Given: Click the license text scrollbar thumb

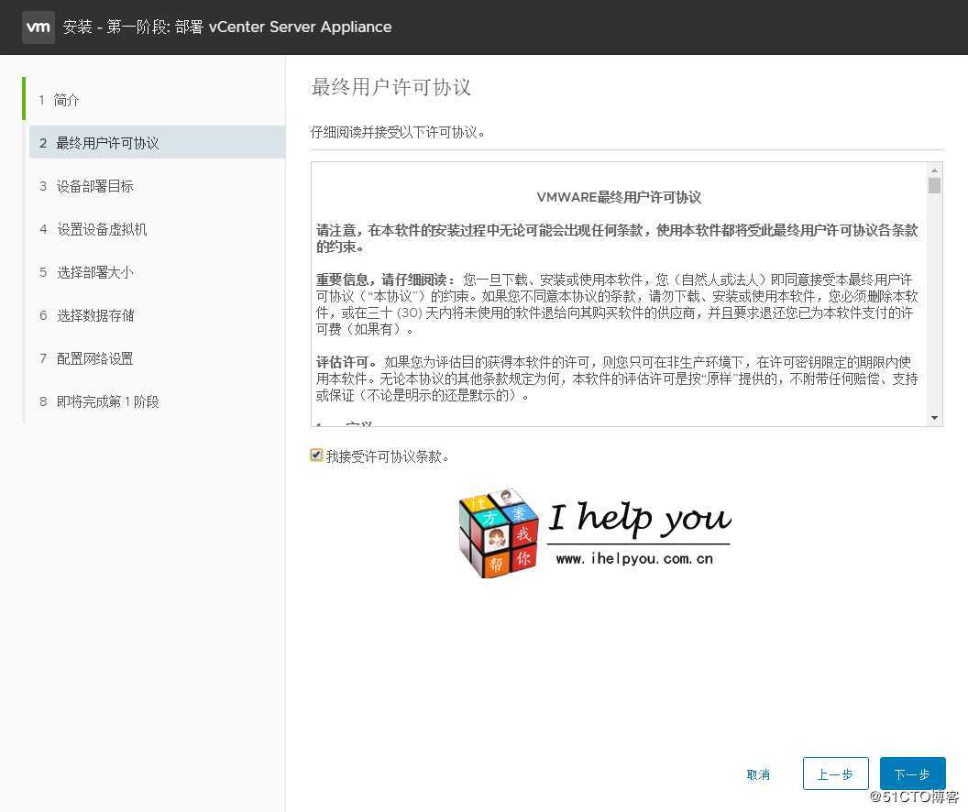Looking at the screenshot, I should coord(935,185).
